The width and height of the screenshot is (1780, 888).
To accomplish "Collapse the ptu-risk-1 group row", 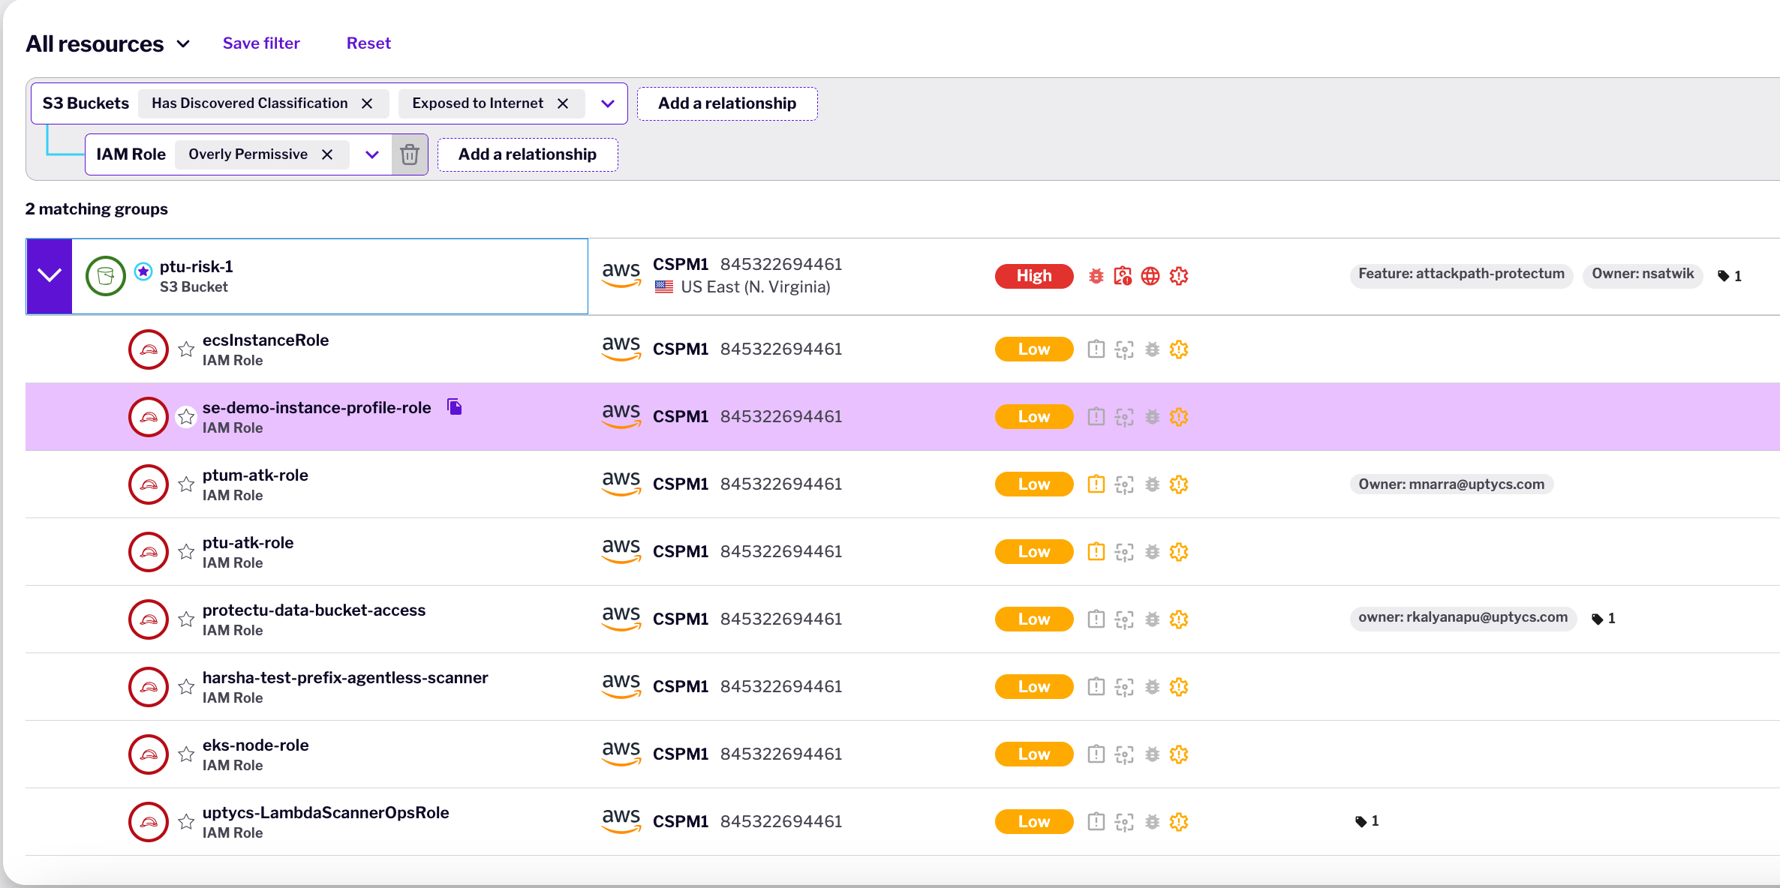I will tap(48, 275).
